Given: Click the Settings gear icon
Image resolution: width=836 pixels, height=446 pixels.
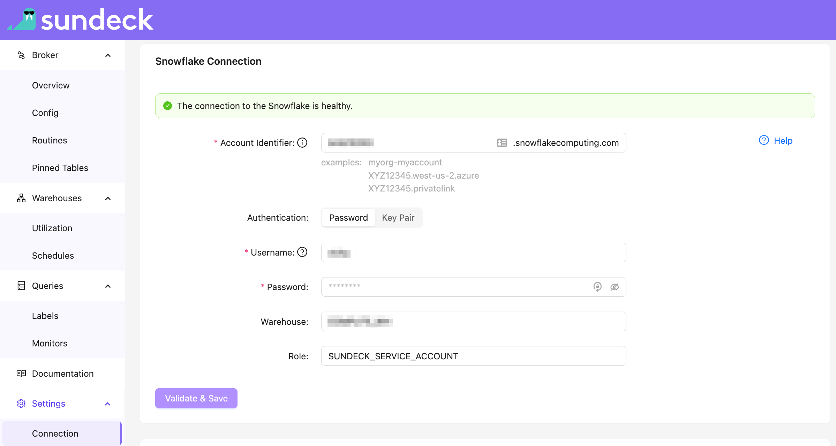Looking at the screenshot, I should click(21, 404).
